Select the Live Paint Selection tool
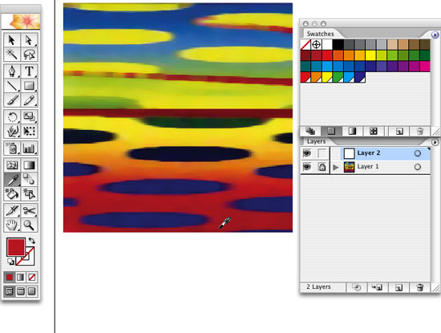 [x=29, y=194]
